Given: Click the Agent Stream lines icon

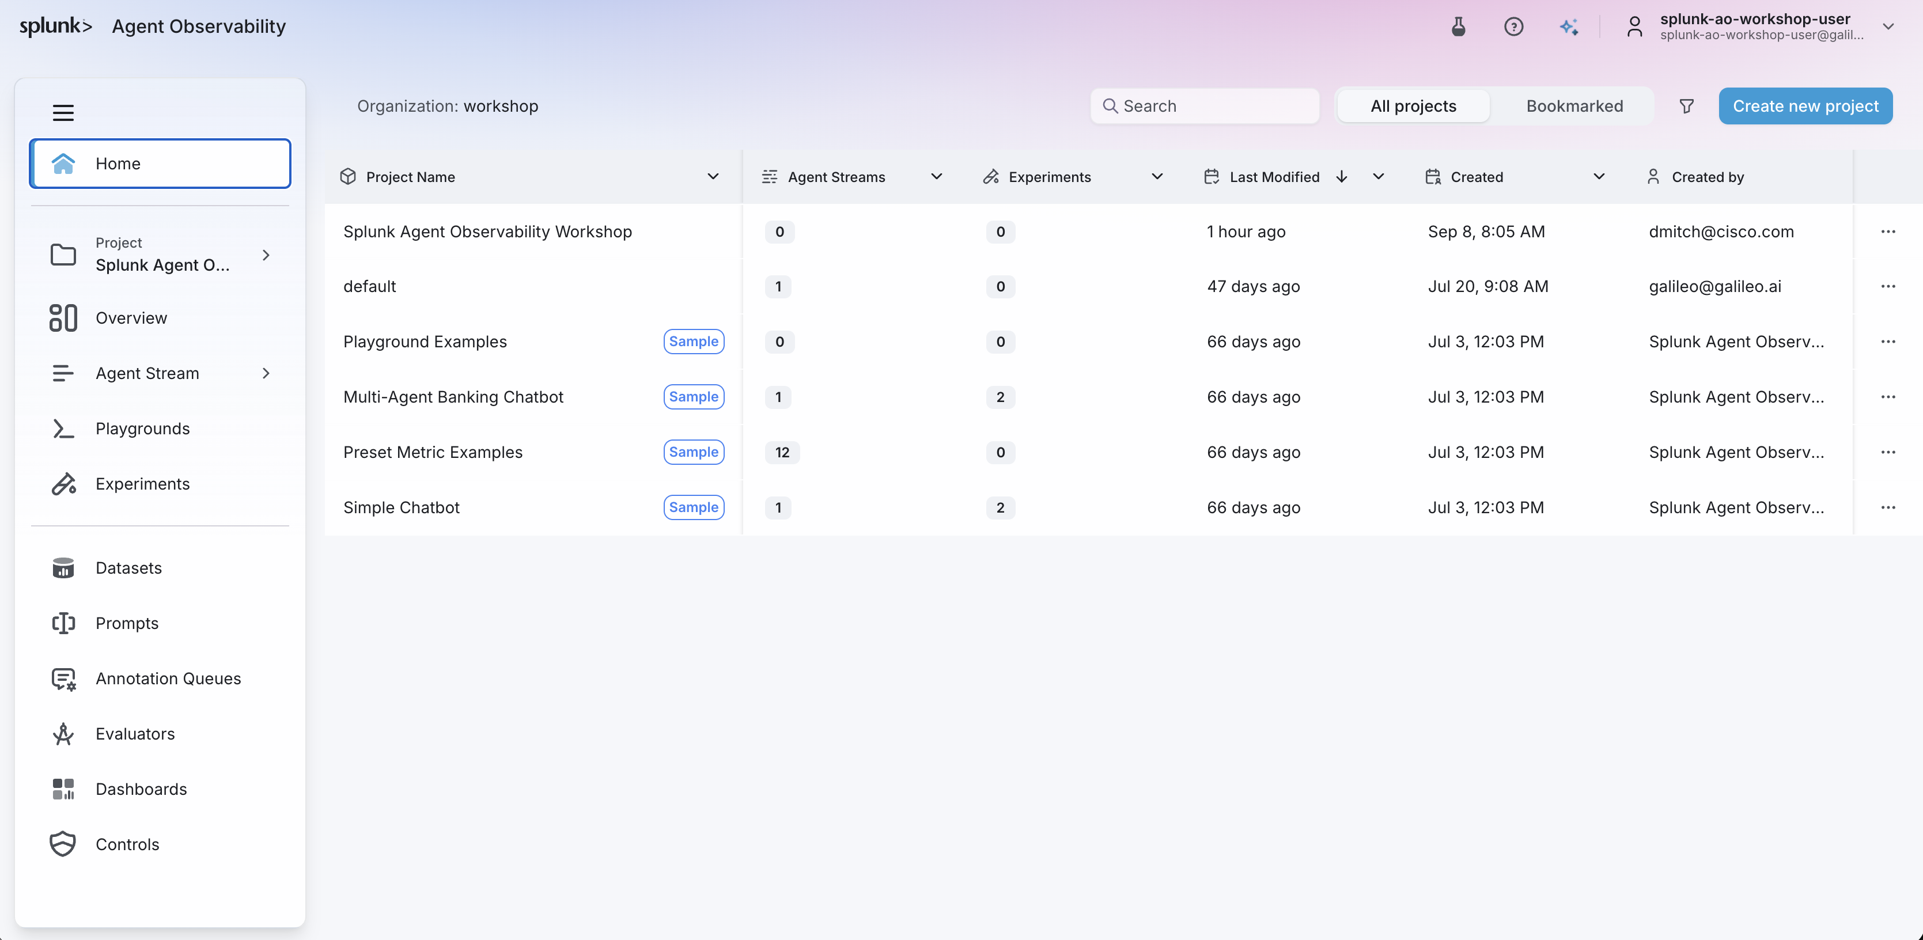Looking at the screenshot, I should pos(63,373).
